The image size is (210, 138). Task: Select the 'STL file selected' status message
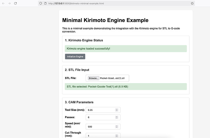click(x=126, y=87)
